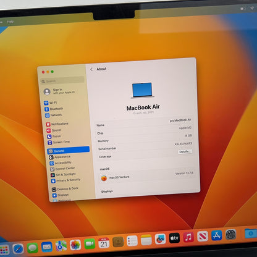Open Wi-Fi settings in sidebar
Viewport: 257px width, 257px height.
(51, 103)
